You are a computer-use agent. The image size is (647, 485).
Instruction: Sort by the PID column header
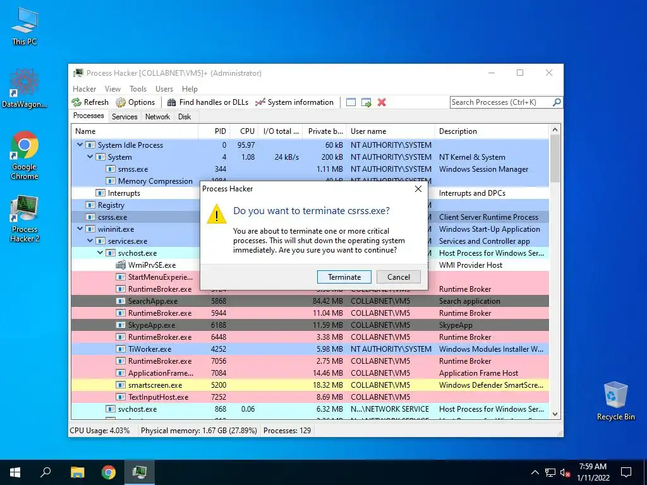click(x=214, y=131)
